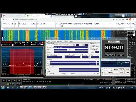Click the speaker arrow icon in IF Spectrum panel
This screenshot has width=136, height=102.
24,45
